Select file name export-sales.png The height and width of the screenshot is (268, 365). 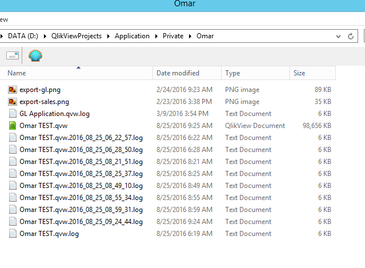[x=44, y=102]
